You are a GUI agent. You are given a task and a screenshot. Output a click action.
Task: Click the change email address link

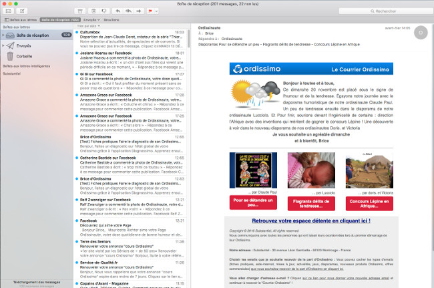coord(345,278)
